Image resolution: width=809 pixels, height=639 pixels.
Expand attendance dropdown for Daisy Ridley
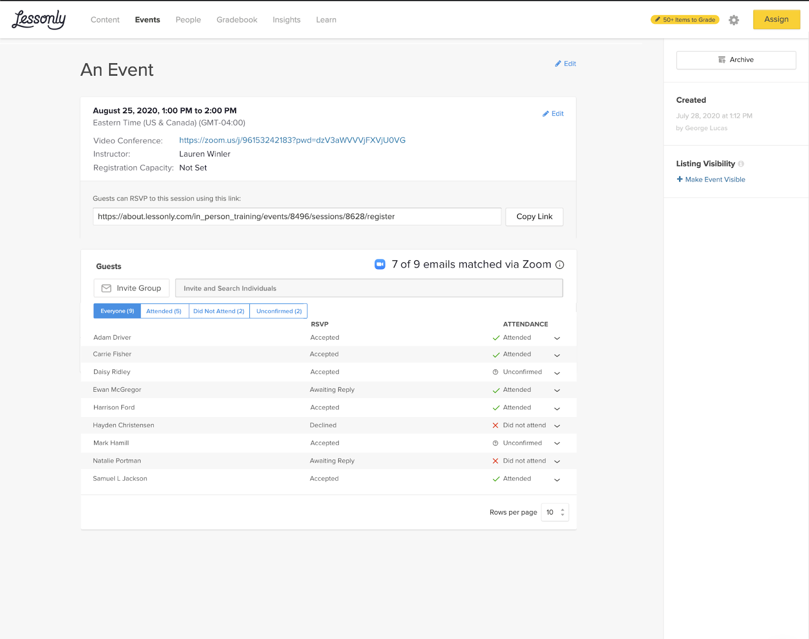tap(557, 373)
